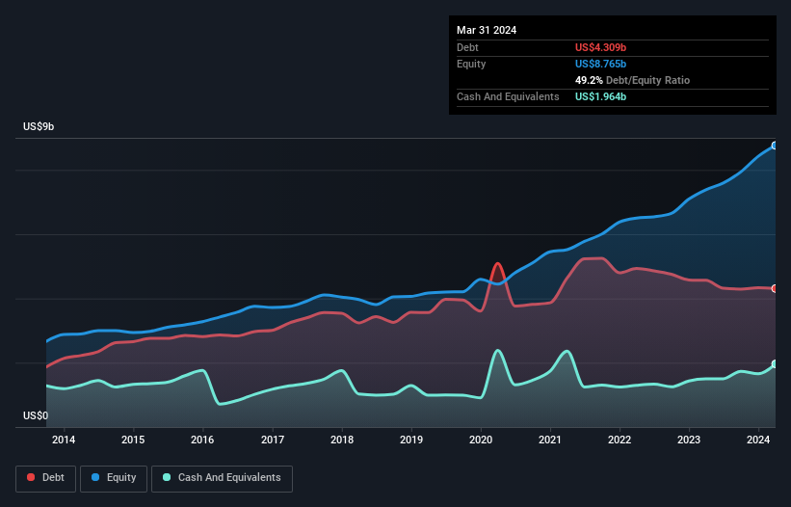Click the 2015 x-axis label

[x=133, y=440]
